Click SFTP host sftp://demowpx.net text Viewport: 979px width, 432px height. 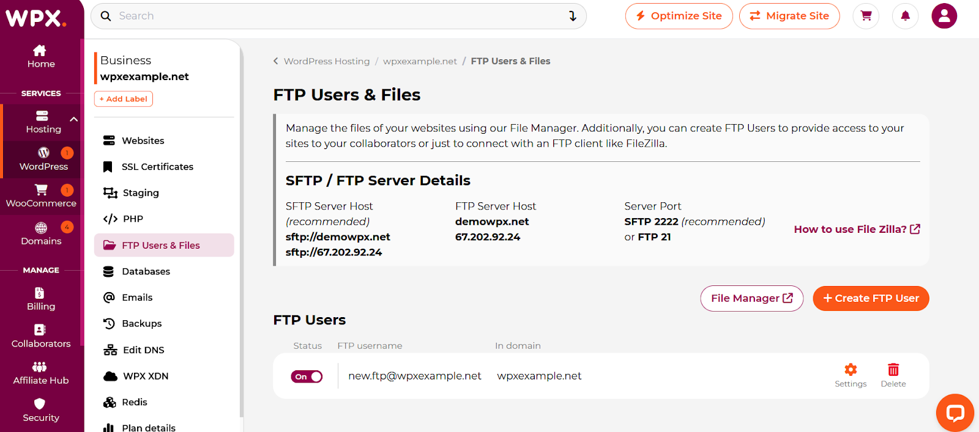[338, 236]
